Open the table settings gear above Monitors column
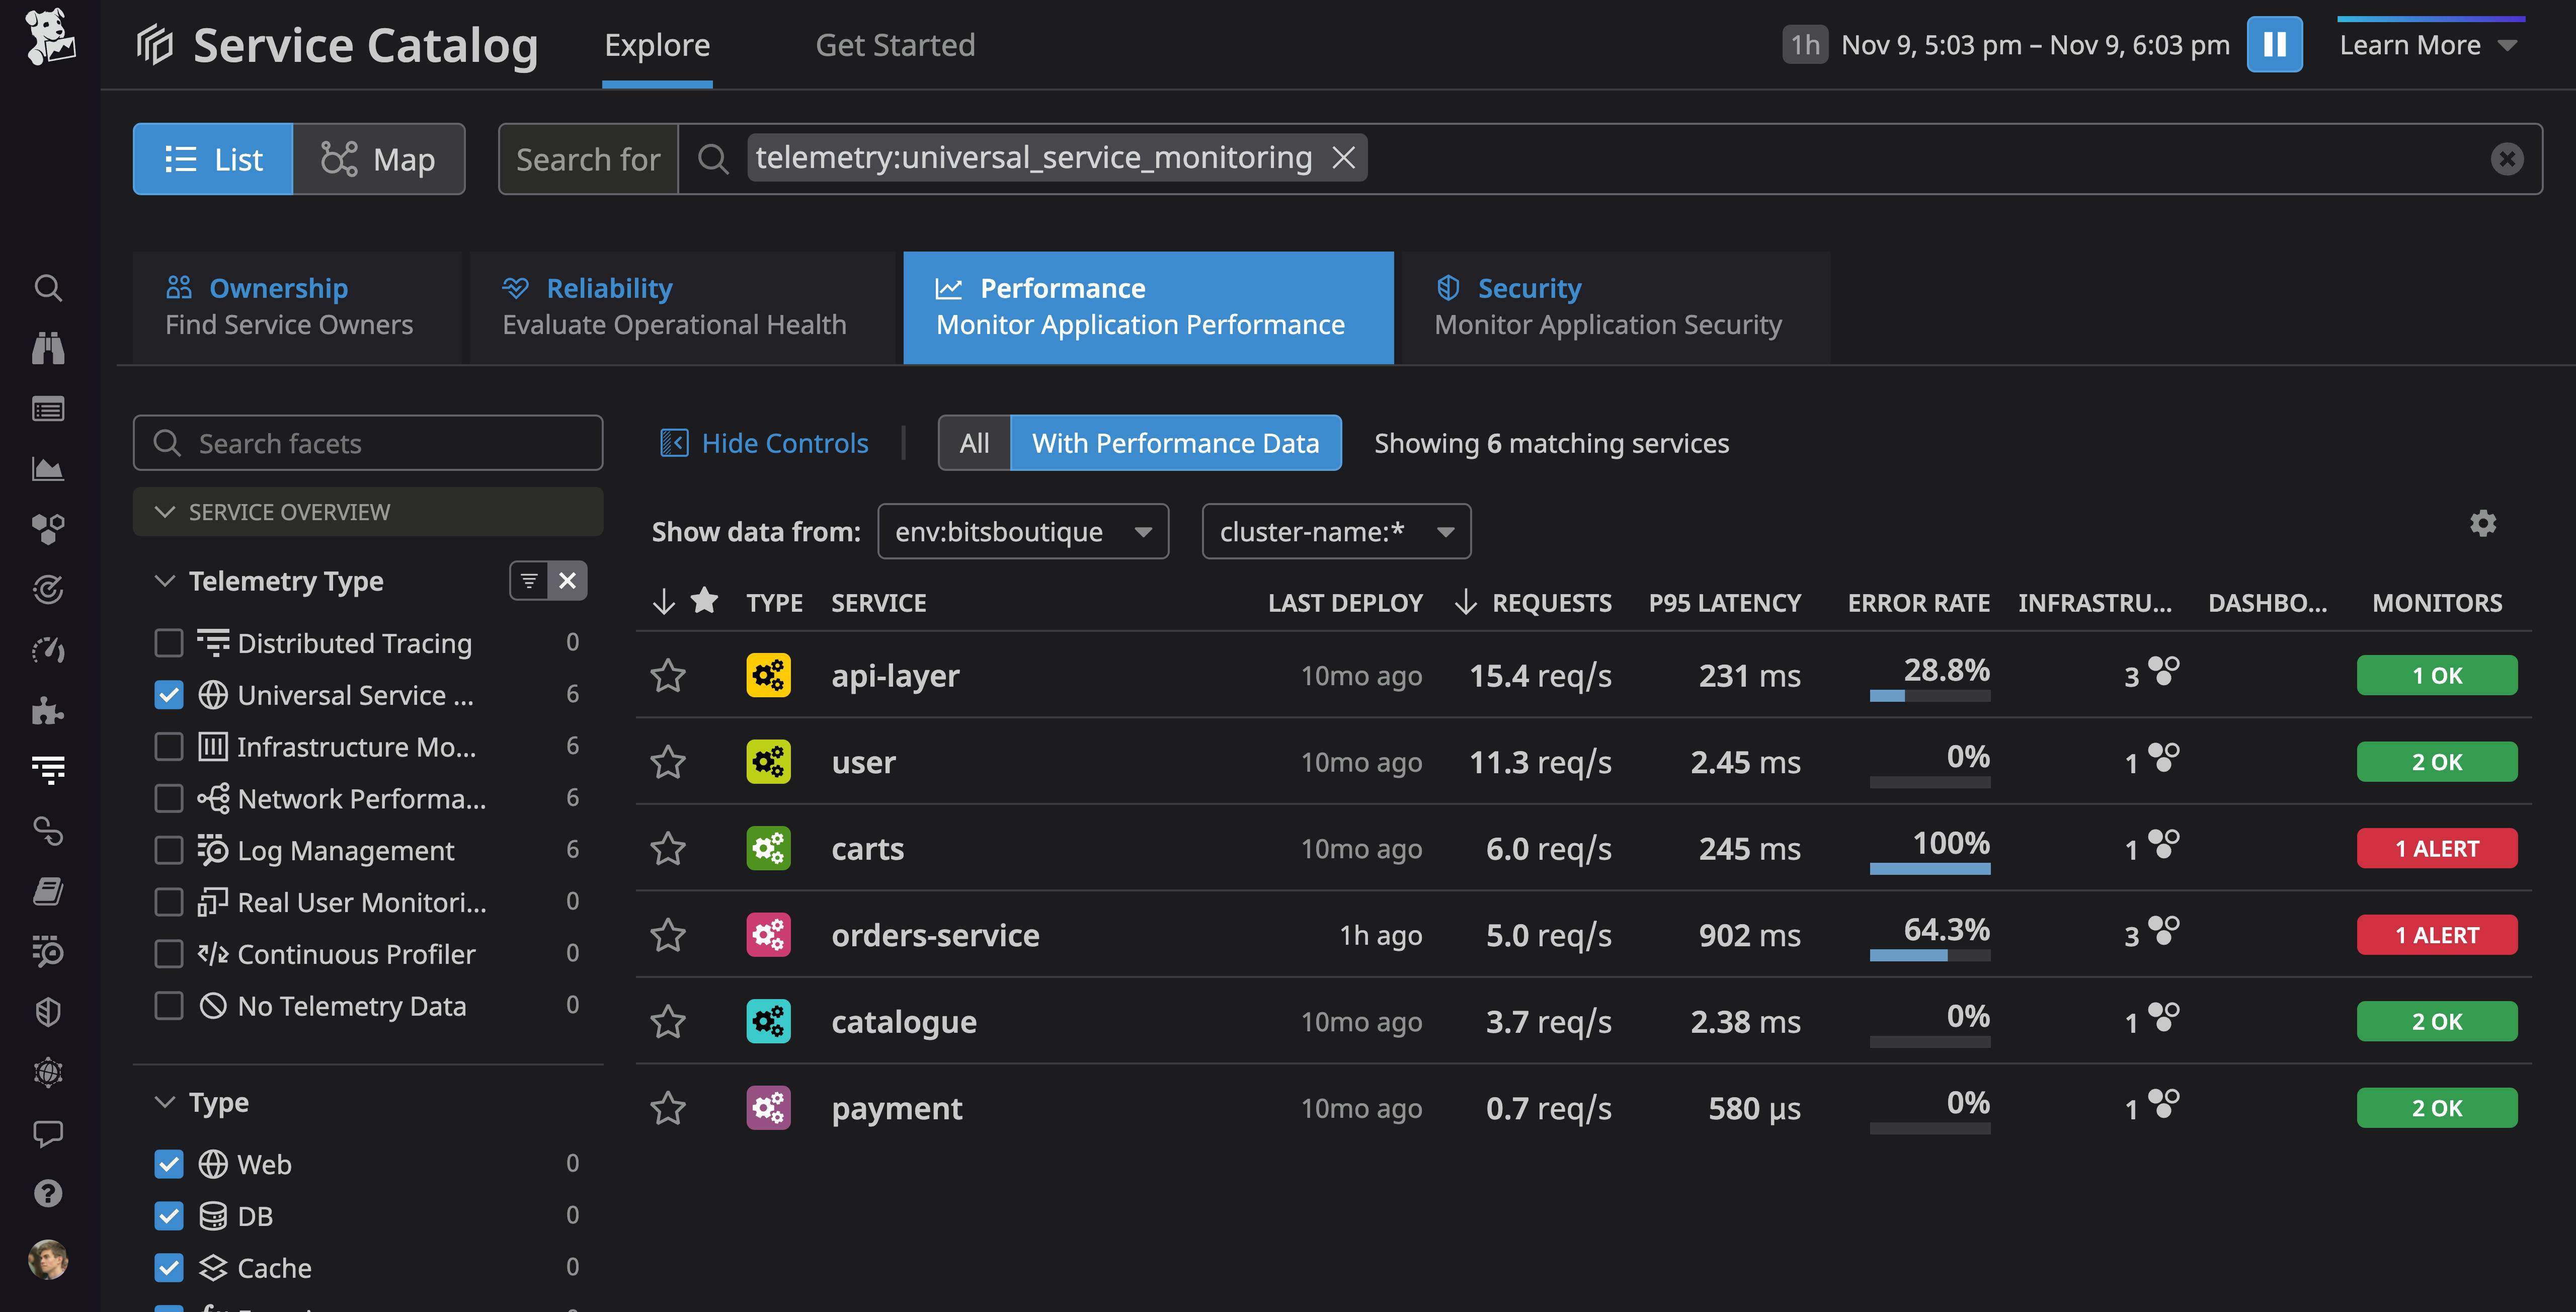The image size is (2576, 1312). click(x=2484, y=523)
